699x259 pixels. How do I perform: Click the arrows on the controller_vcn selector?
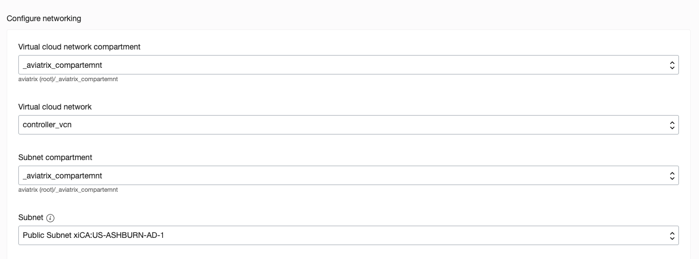coord(672,125)
